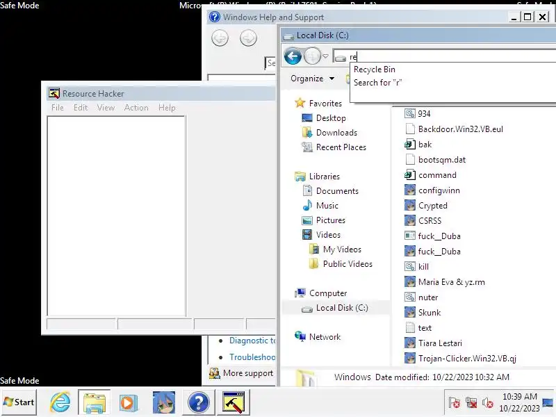The width and height of the screenshot is (556, 417).
Task: Select the Maria Eva & yz.rm file icon
Action: coord(410,282)
